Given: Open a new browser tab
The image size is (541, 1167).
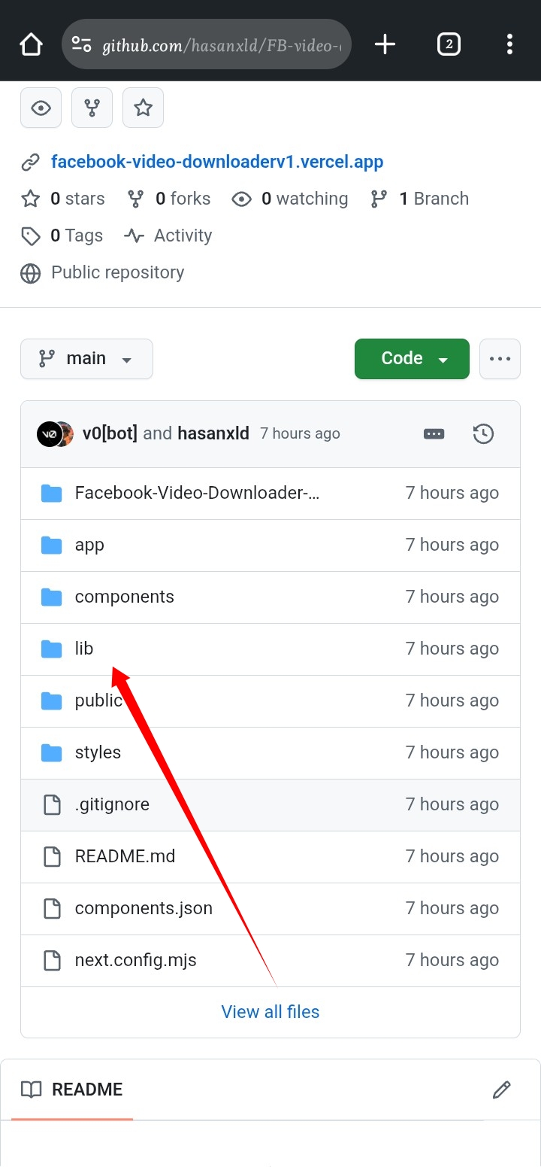Looking at the screenshot, I should tap(385, 45).
